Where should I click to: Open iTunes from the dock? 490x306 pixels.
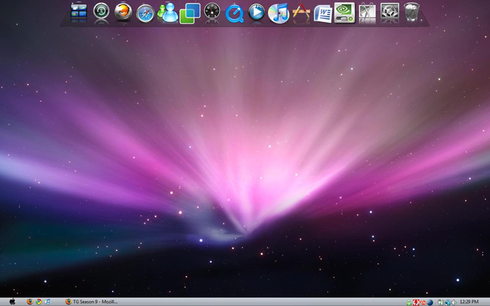[x=279, y=12]
